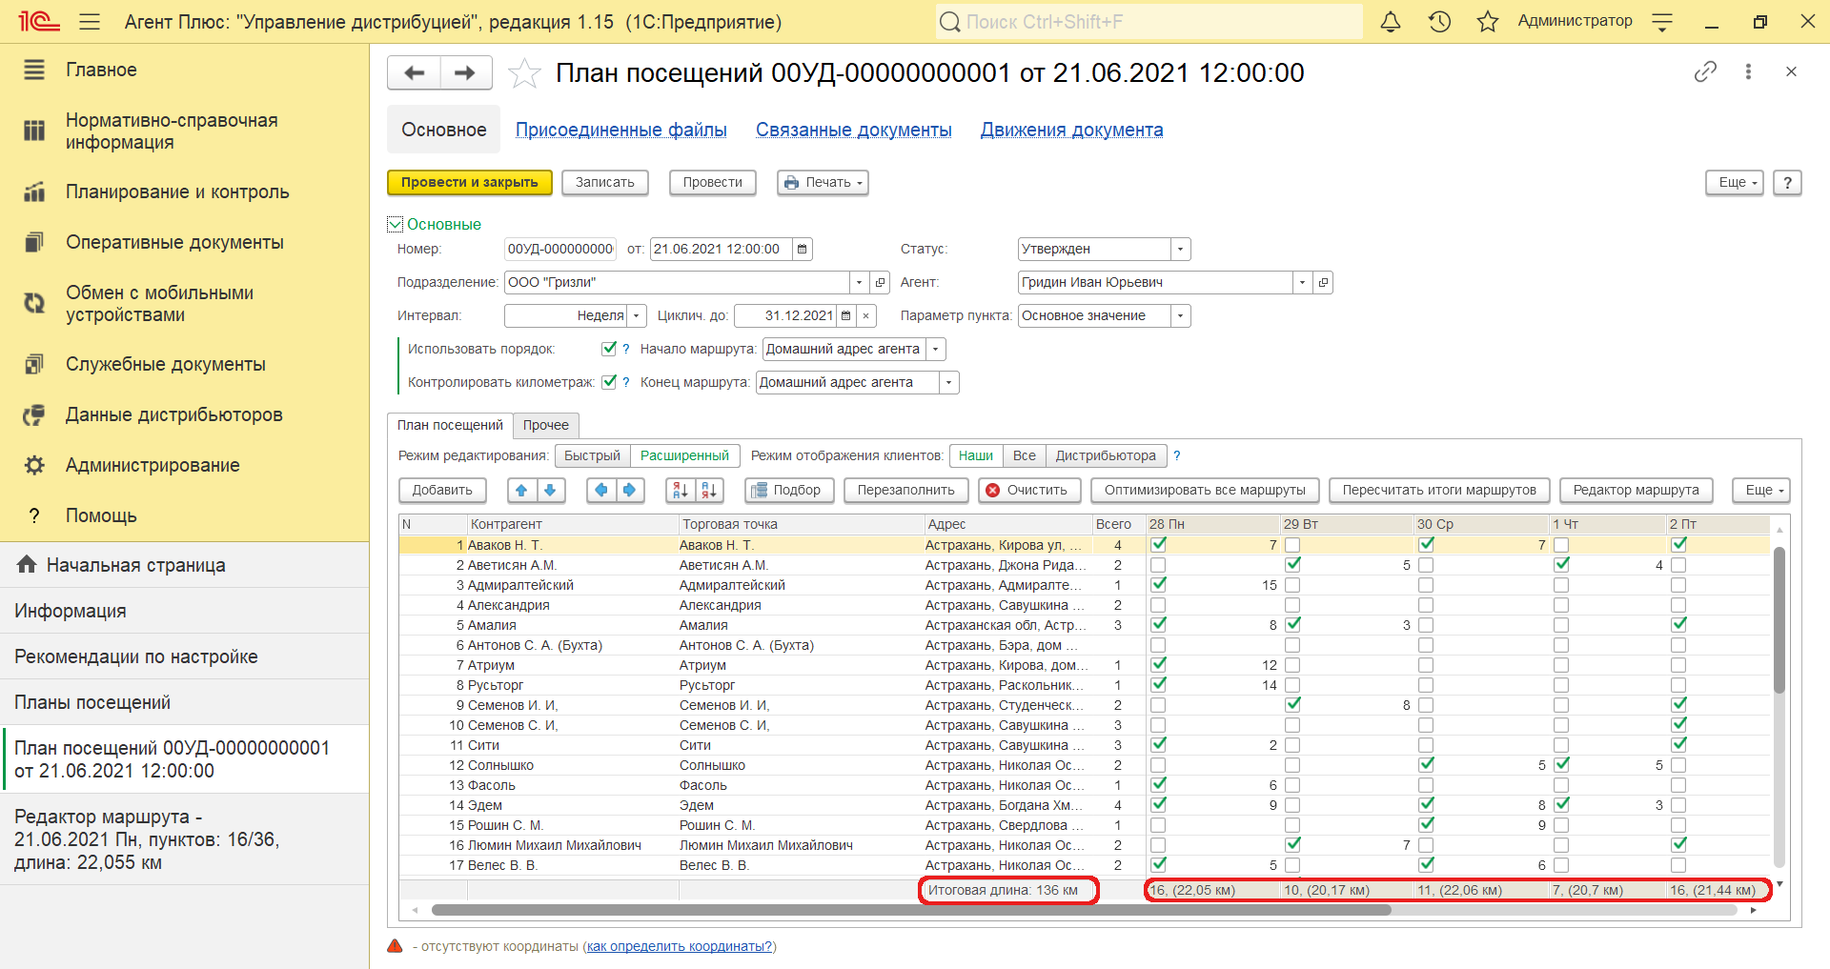Shift visit left with blue arrow
The width and height of the screenshot is (1830, 969).
(x=600, y=490)
